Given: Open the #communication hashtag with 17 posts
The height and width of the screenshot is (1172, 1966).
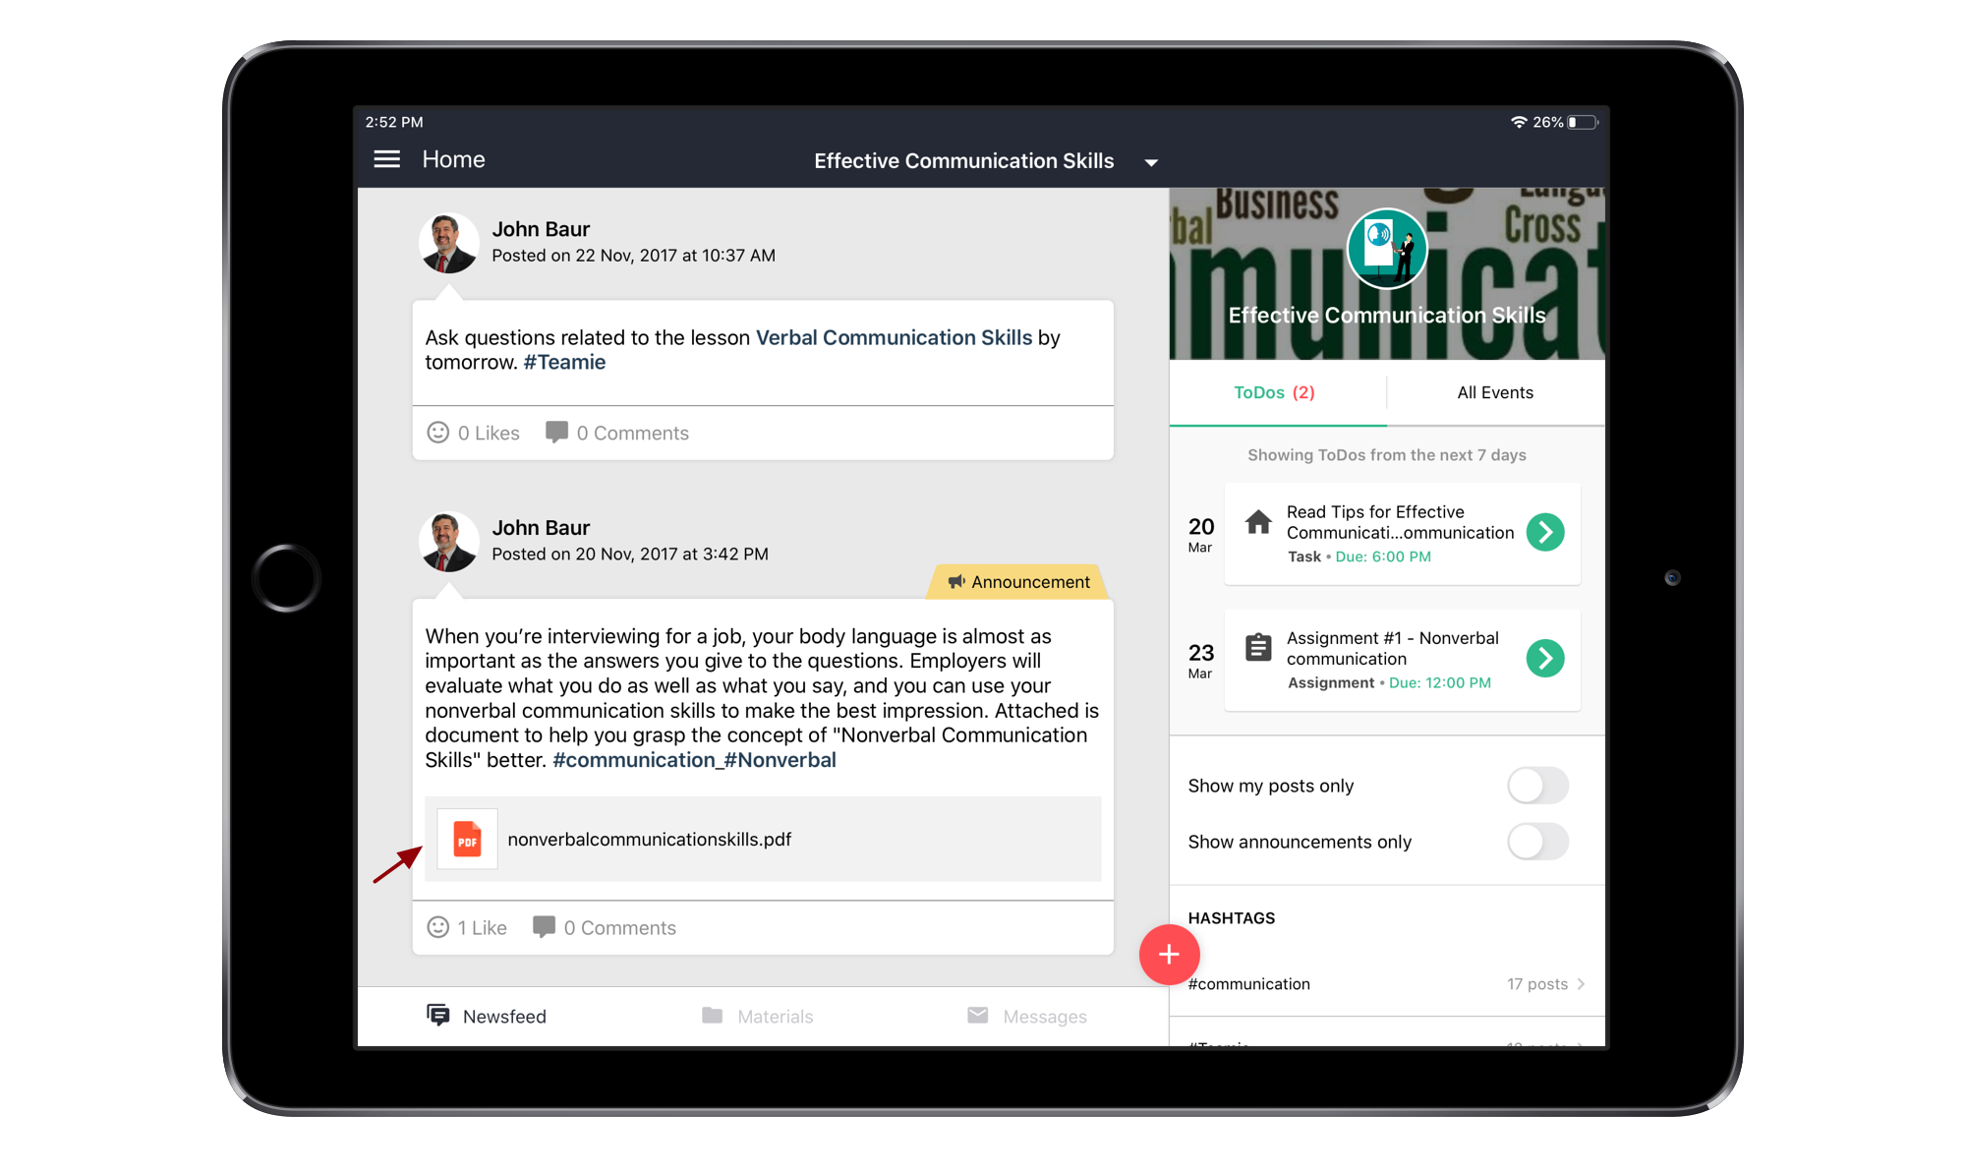Looking at the screenshot, I should [x=1386, y=983].
